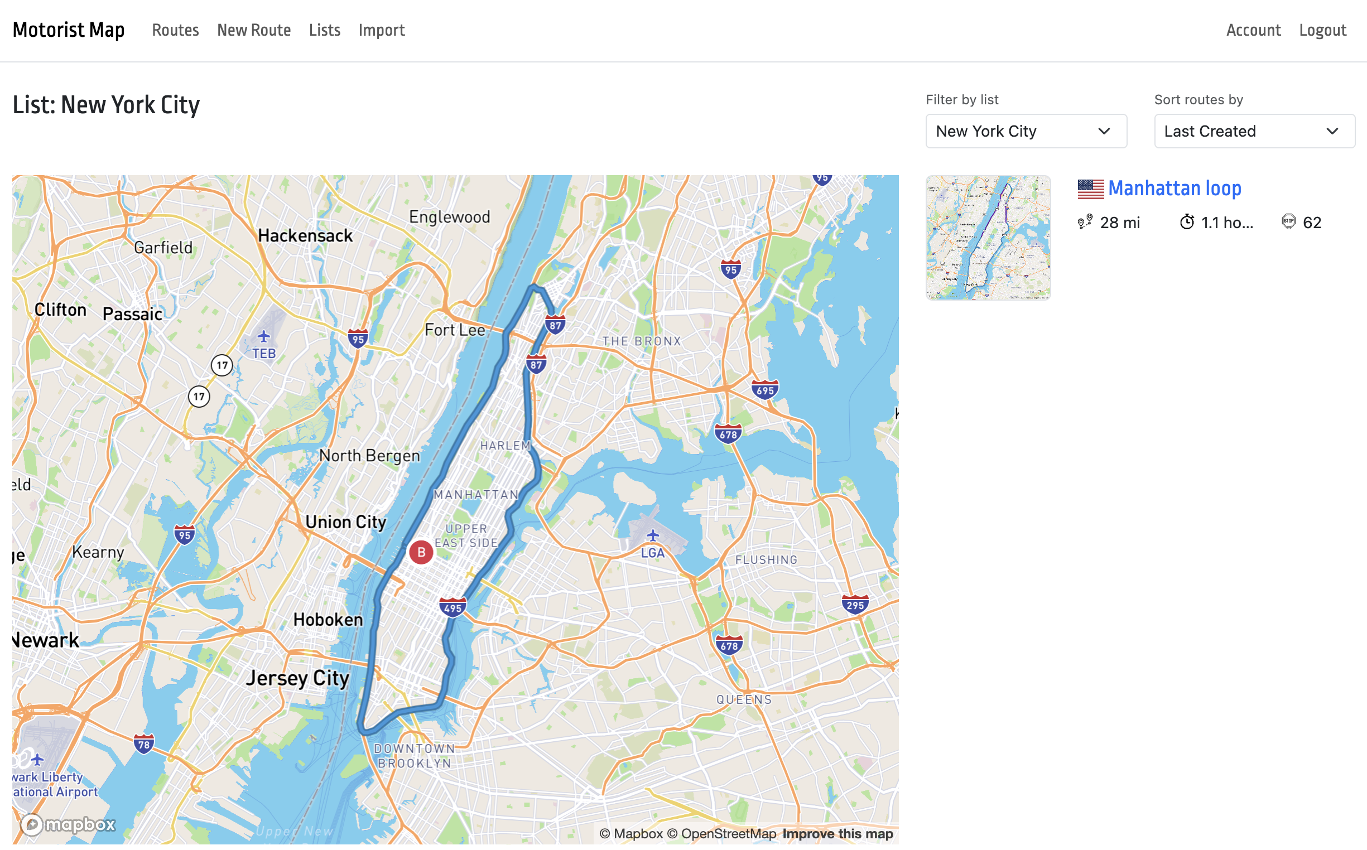This screenshot has width=1367, height=850.
Task: Open the Filter by list dropdown
Action: [x=1026, y=131]
